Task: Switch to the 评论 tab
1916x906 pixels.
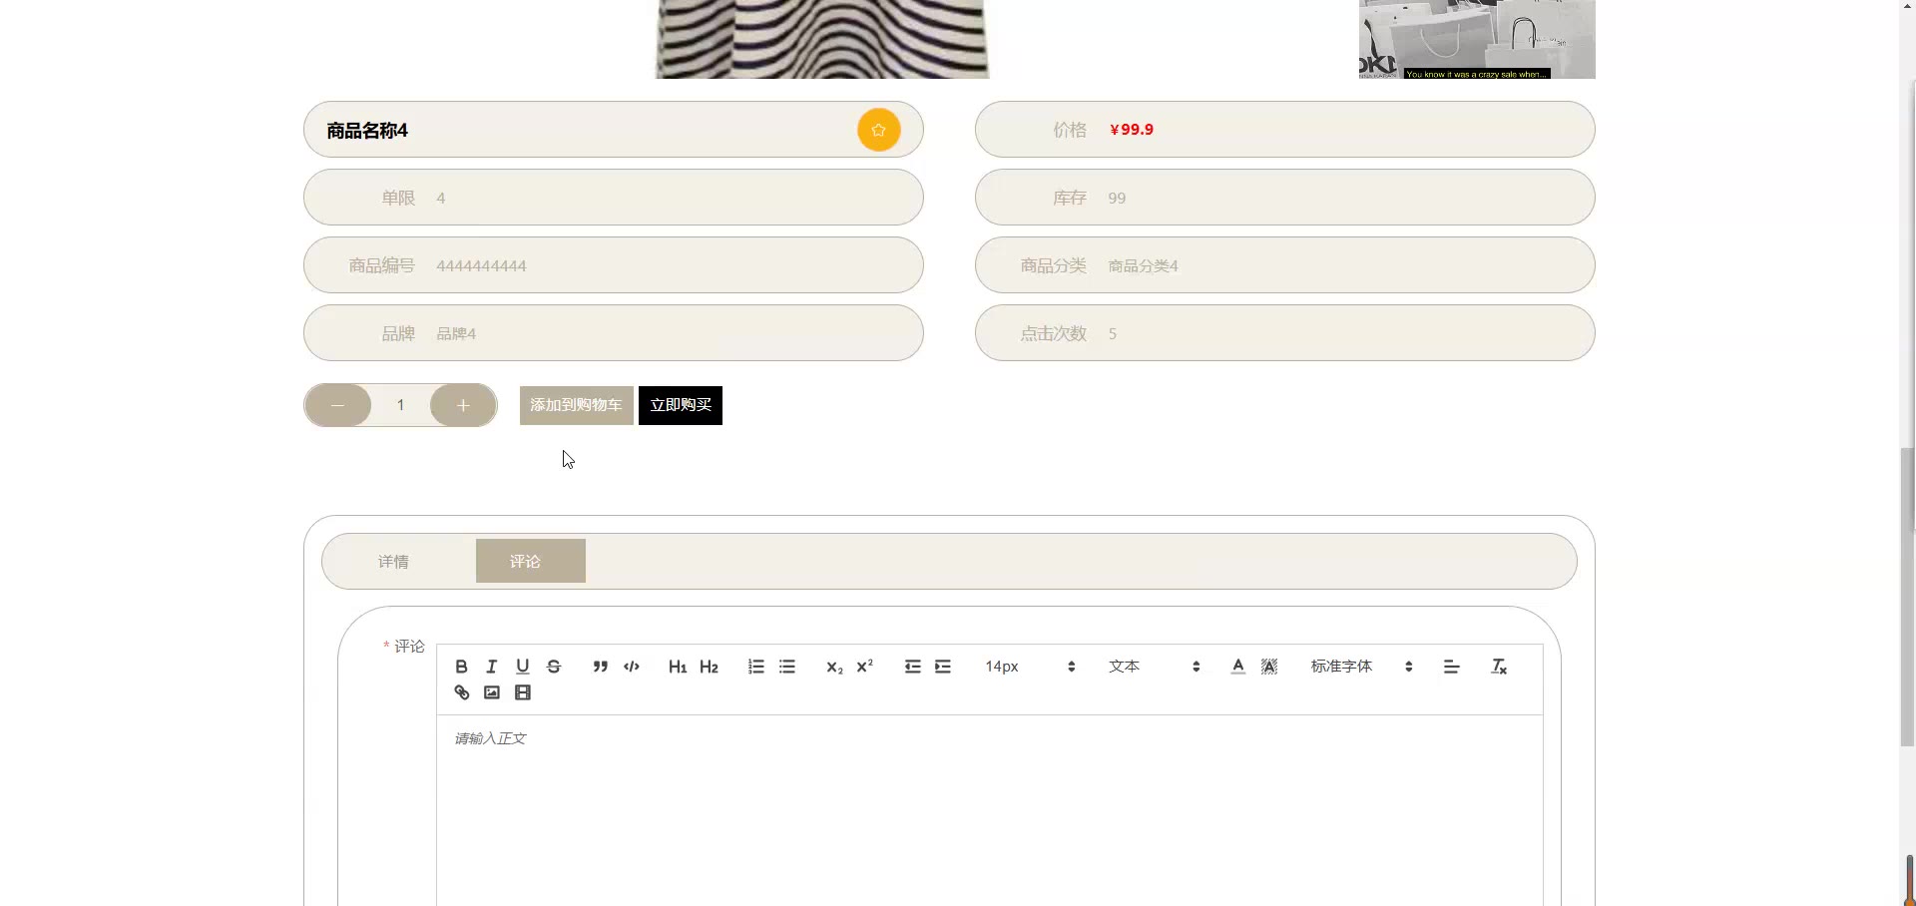Action: [x=531, y=561]
